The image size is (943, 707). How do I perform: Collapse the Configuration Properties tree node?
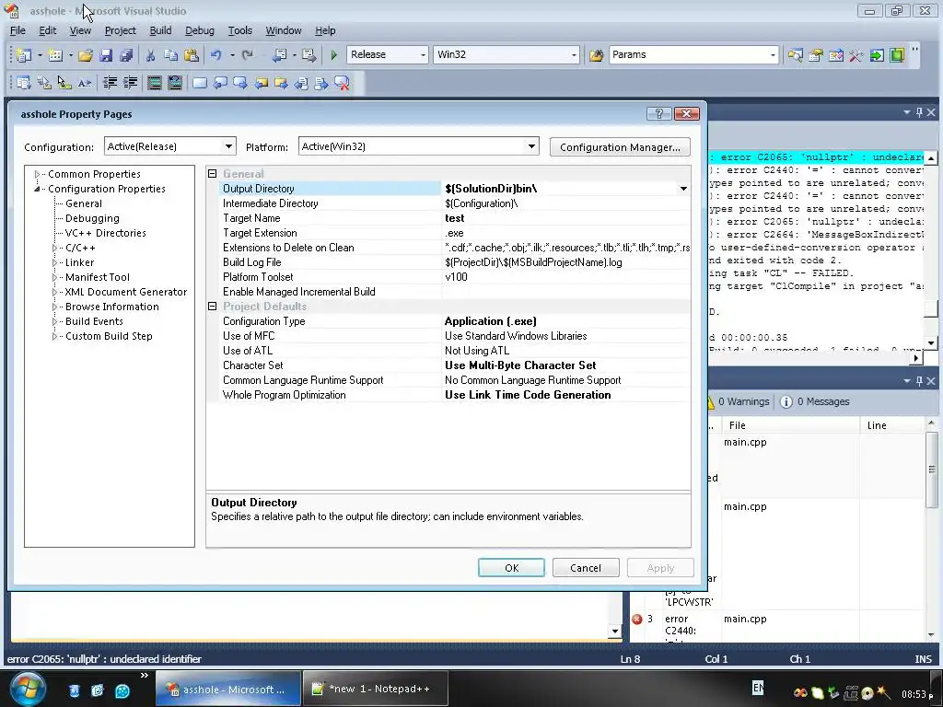[x=37, y=189]
